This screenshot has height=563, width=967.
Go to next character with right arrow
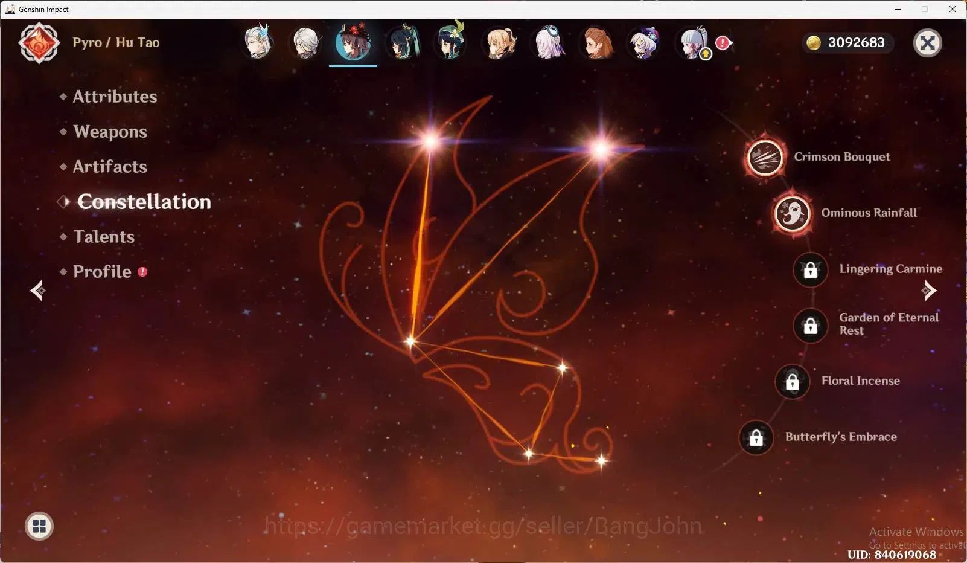pos(929,291)
